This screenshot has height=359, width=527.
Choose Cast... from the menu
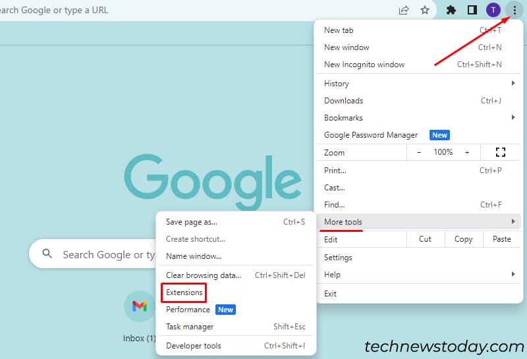[418, 188]
